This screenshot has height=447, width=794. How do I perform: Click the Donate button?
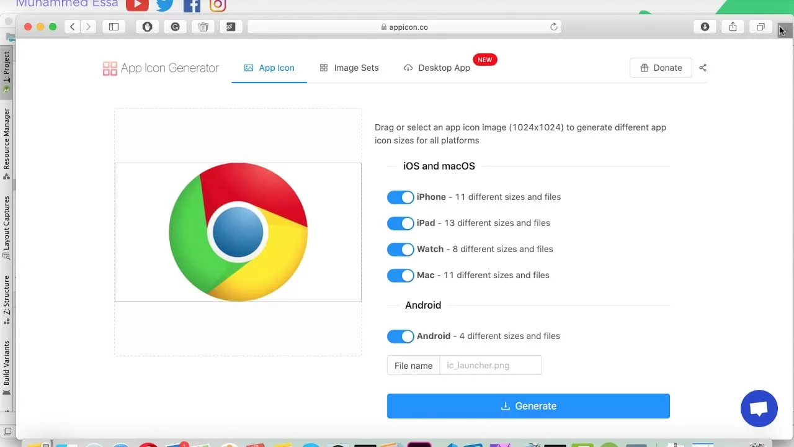pos(661,68)
